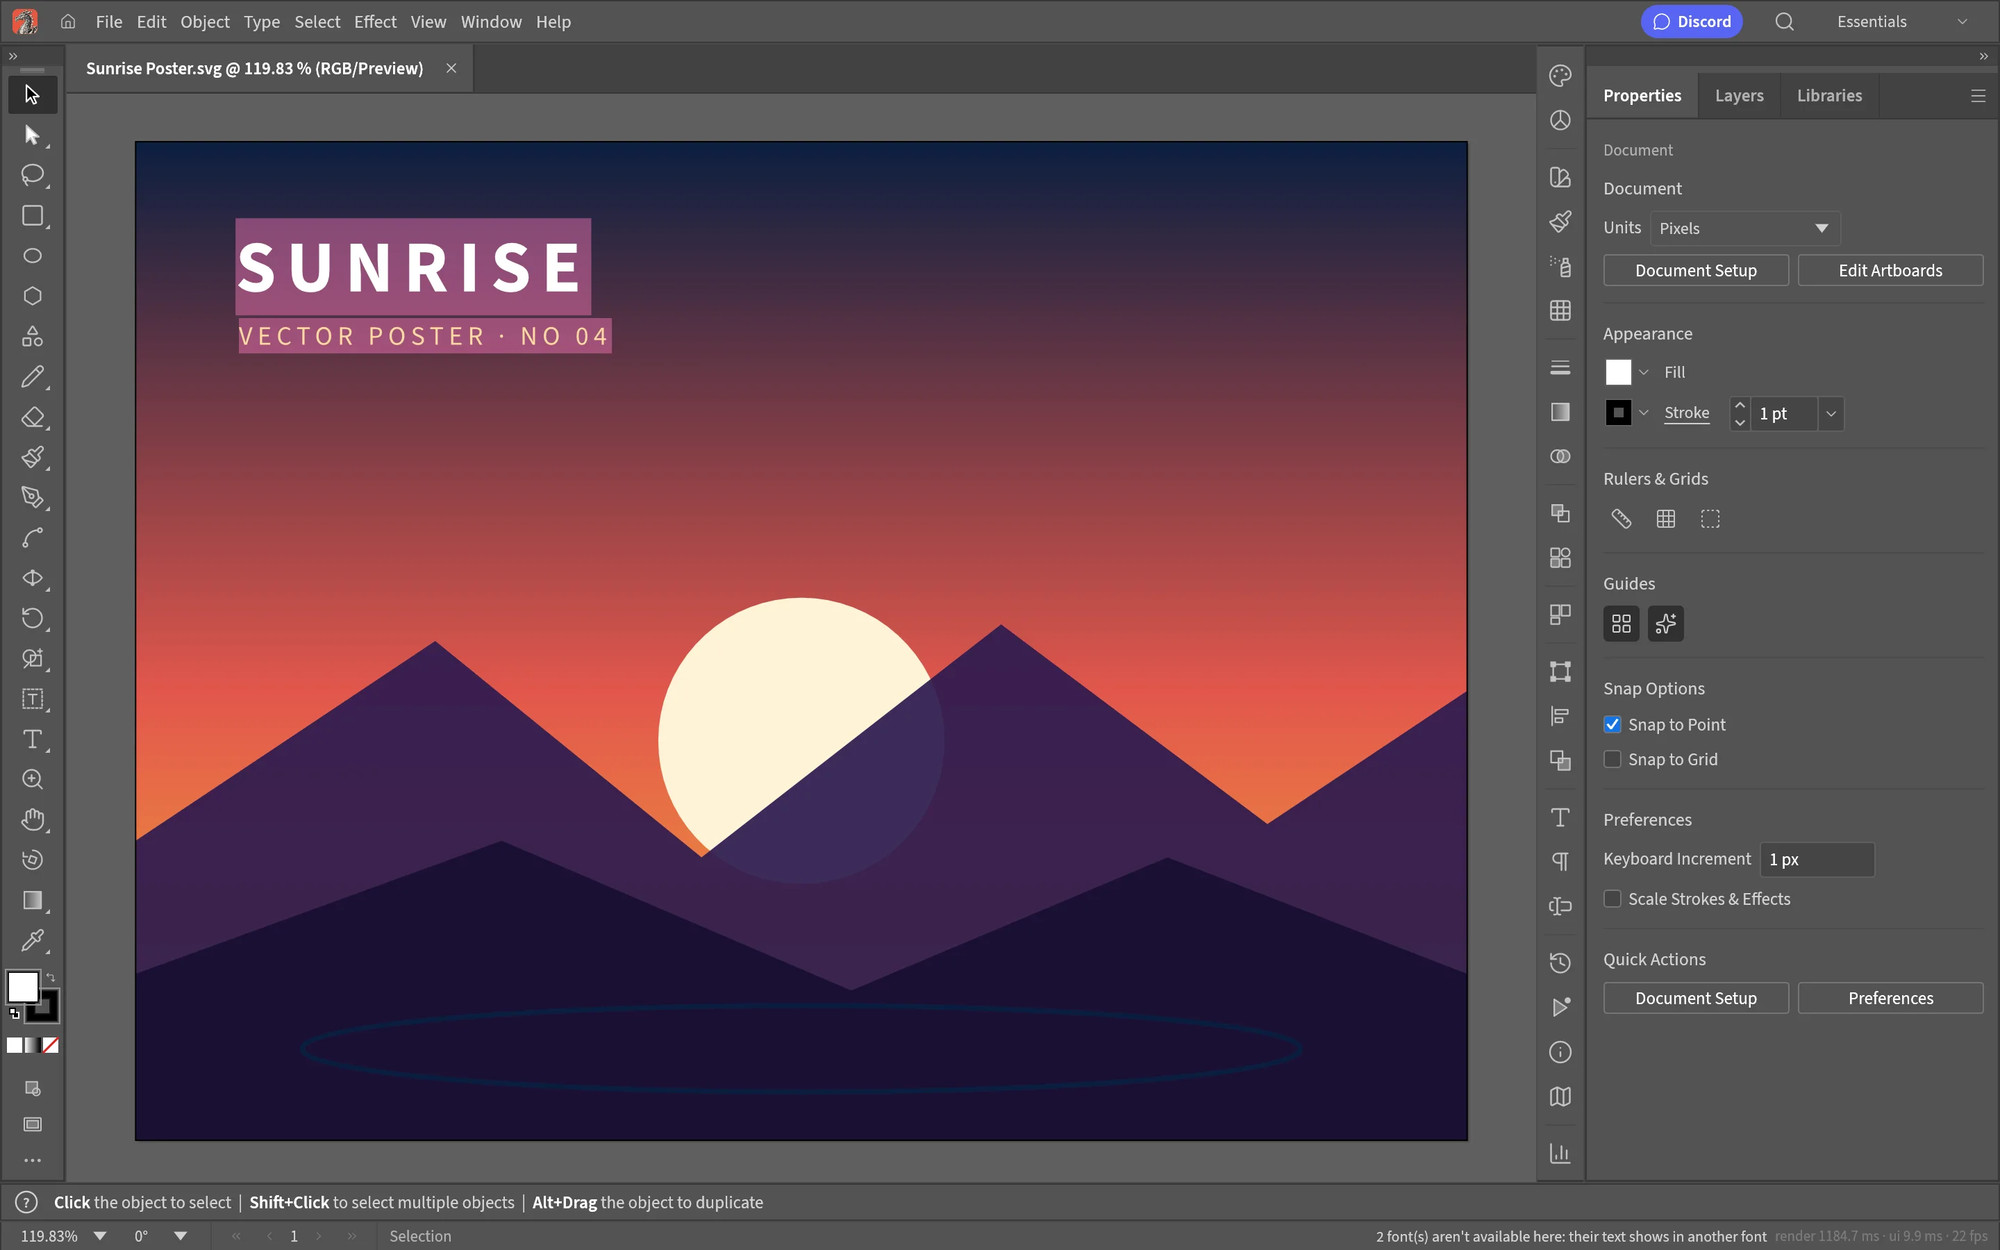Click the Edit Artboards button
The width and height of the screenshot is (2000, 1250).
click(1891, 270)
